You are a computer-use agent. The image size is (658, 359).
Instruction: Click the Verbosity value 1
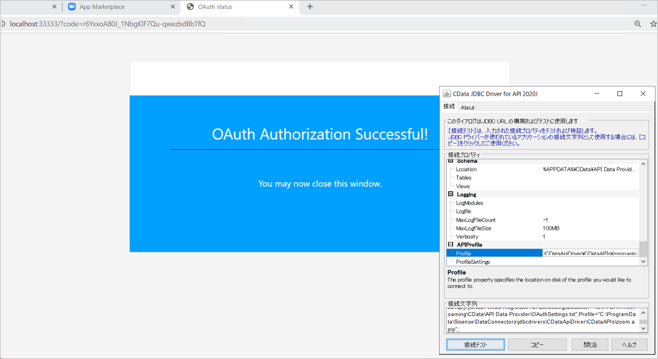pos(544,236)
